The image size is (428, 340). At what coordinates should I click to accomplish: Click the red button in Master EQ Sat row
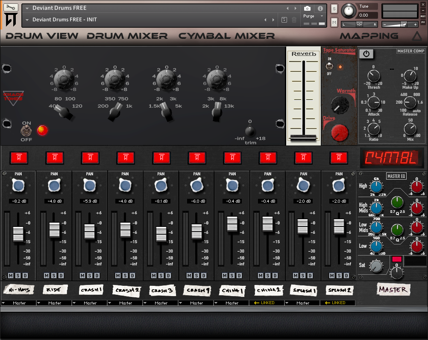(397, 259)
